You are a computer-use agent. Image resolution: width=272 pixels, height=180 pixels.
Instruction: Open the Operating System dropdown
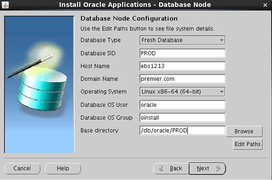(182, 92)
